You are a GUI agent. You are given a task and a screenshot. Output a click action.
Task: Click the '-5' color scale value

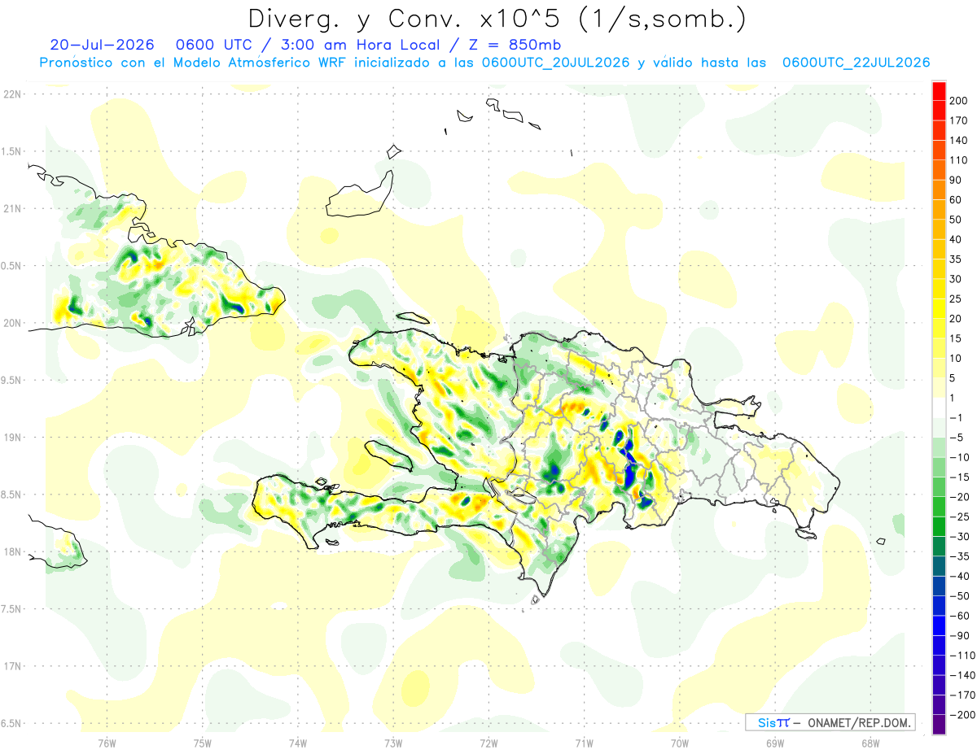coord(954,438)
